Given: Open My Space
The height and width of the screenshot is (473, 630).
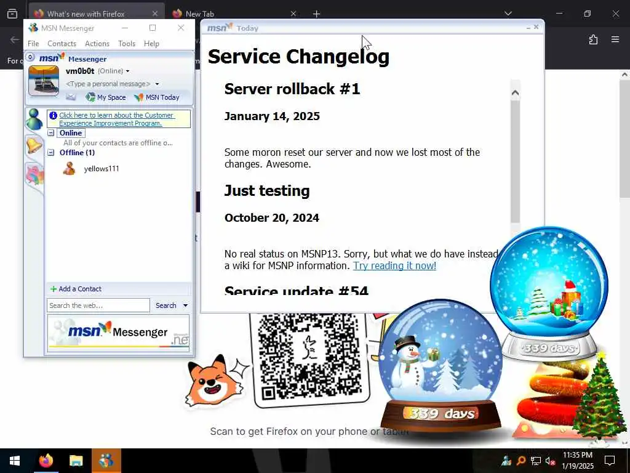Looking at the screenshot, I should tap(106, 97).
